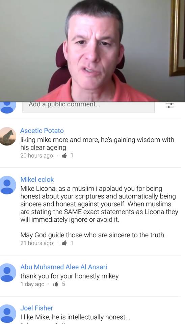185x324 pixels.
Task: Tap Joel Fisher's profile avatar
Action: (x=7, y=314)
